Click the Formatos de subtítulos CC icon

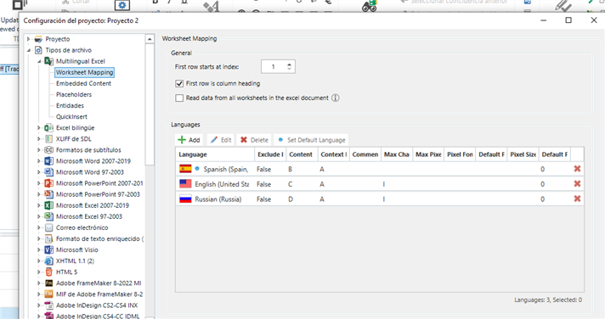click(49, 150)
